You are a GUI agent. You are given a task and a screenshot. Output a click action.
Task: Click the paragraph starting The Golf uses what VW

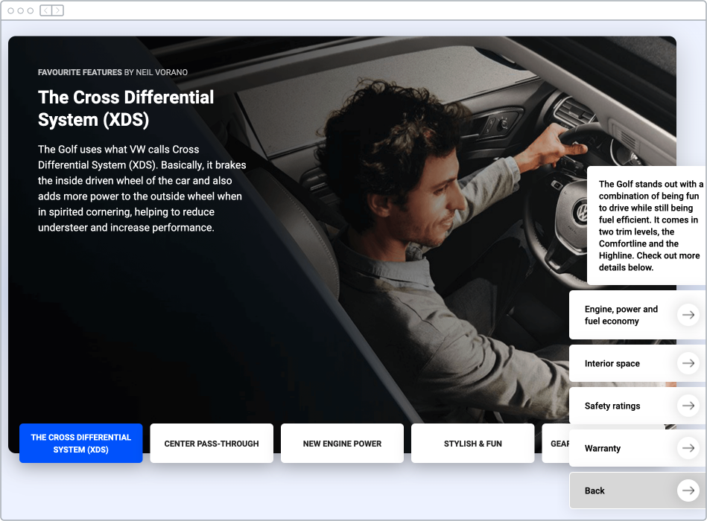click(x=142, y=188)
